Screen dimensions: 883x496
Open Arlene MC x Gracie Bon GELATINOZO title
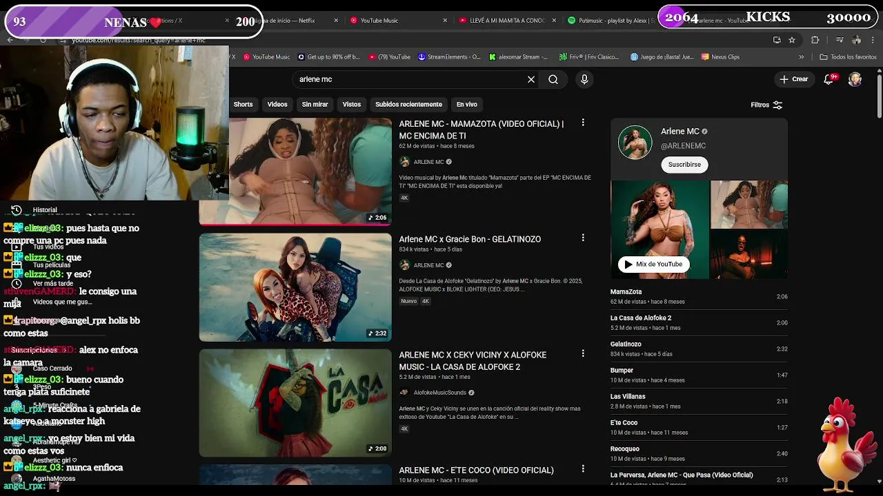coord(470,239)
